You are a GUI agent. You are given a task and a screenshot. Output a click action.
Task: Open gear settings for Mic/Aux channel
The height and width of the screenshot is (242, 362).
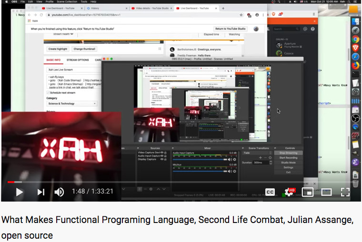point(234,171)
